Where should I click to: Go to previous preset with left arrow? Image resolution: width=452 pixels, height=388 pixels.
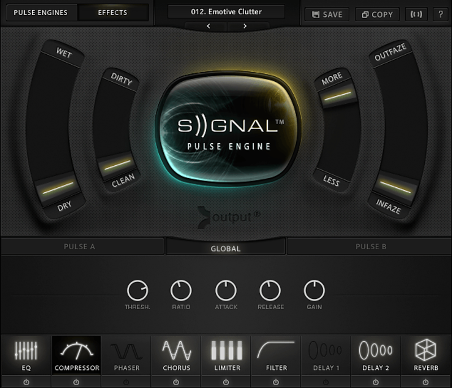pyautogui.click(x=208, y=26)
